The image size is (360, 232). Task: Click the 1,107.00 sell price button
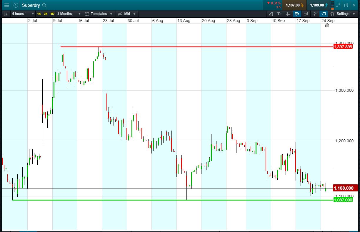294,5
